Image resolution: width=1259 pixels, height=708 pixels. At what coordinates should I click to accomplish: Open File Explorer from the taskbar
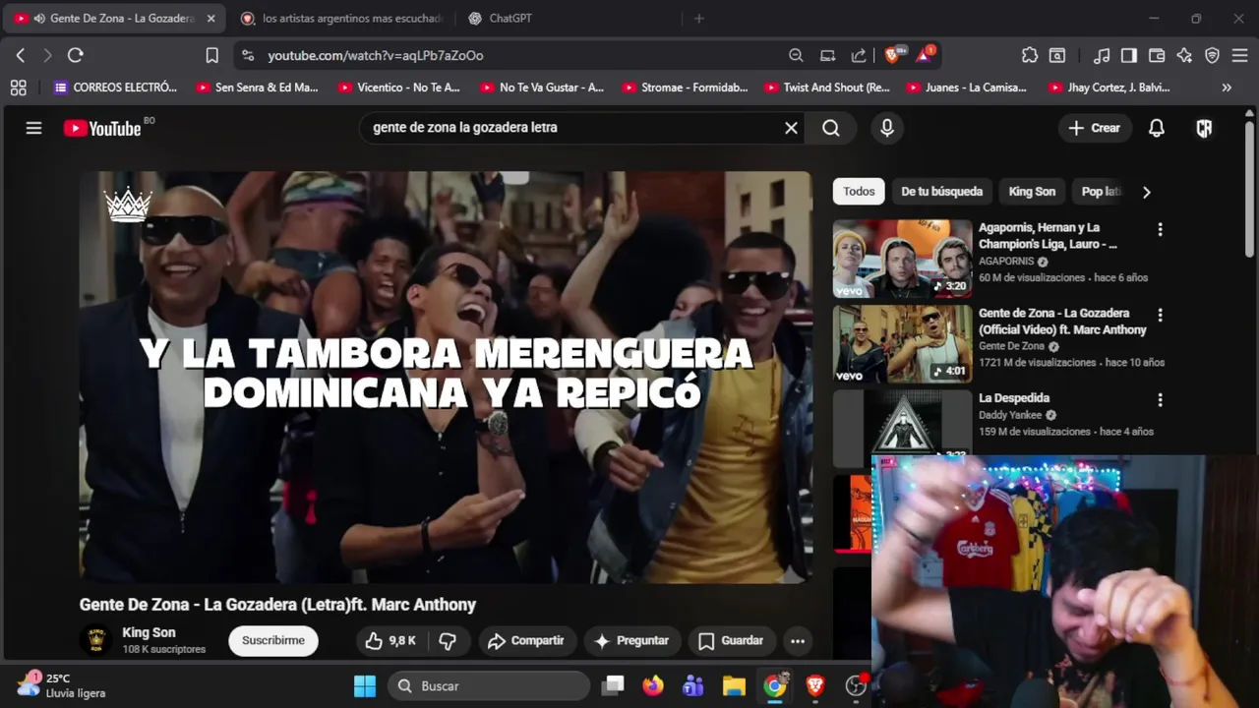tap(734, 686)
